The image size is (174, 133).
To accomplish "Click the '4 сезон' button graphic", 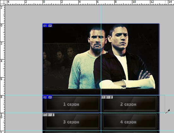I will 129,121.
